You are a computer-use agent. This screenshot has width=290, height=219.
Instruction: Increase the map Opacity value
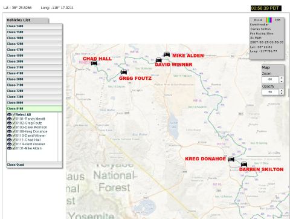pos(282,91)
